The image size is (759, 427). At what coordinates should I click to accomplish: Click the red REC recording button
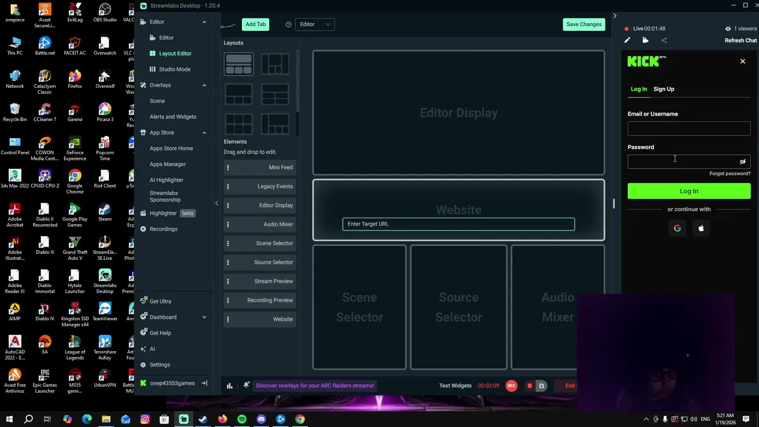[x=511, y=385]
